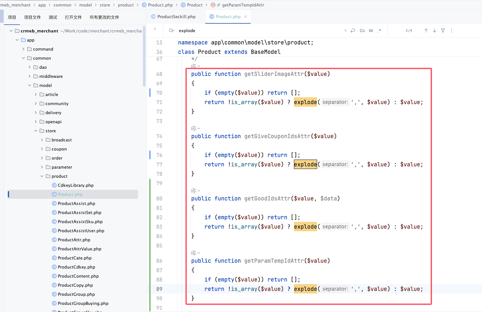Expand the broadcast folder

[42, 140]
